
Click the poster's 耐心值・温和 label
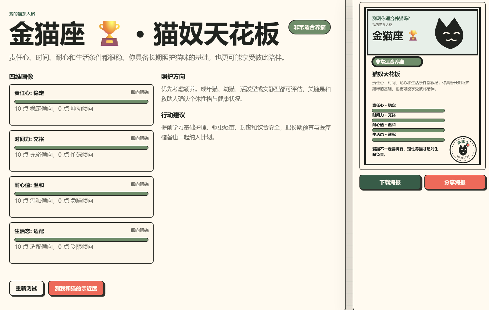pos(384,125)
